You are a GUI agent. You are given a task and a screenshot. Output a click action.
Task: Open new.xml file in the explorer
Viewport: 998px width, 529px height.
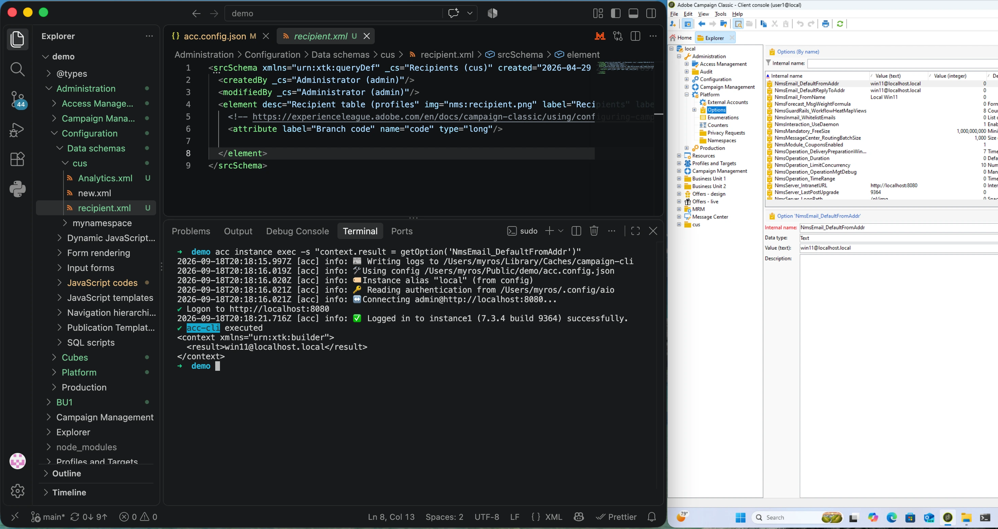tap(94, 193)
